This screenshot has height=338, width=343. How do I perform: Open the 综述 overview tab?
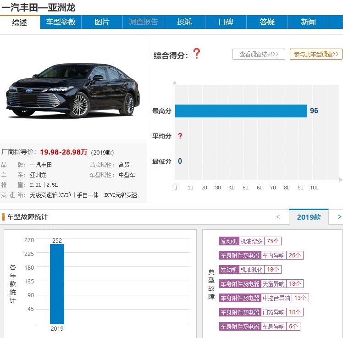pyautogui.click(x=20, y=22)
